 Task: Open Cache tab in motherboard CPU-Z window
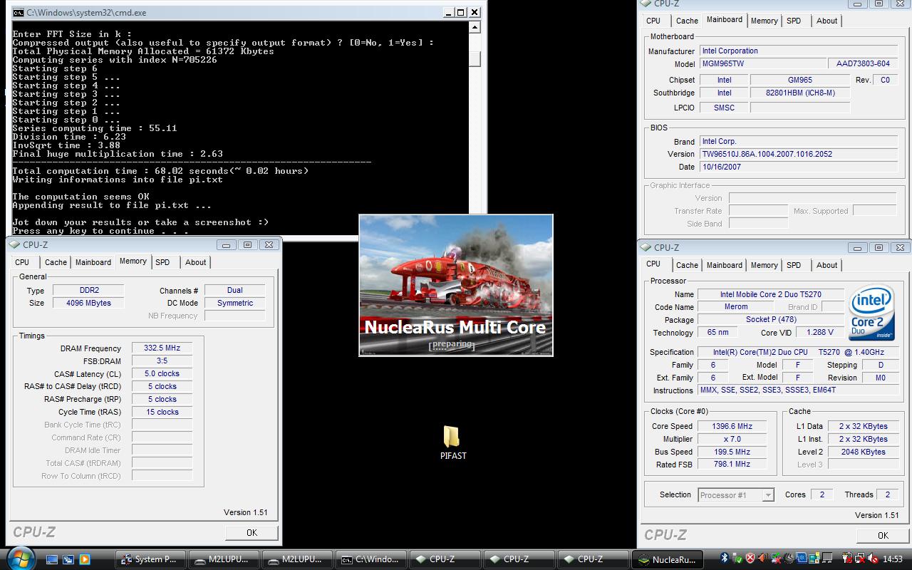click(x=687, y=21)
